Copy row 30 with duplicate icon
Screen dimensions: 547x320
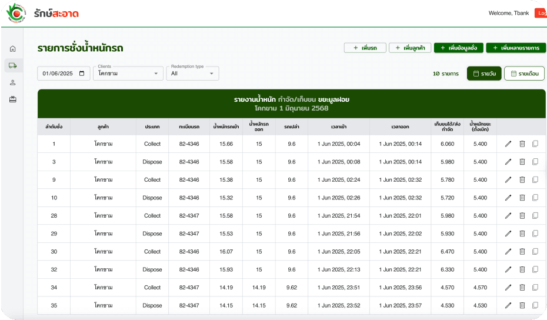(x=535, y=252)
